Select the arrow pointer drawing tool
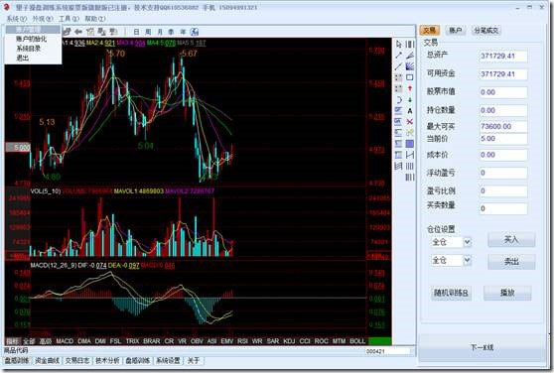Image resolution: width=554 pixels, height=373 pixels. coord(399,44)
